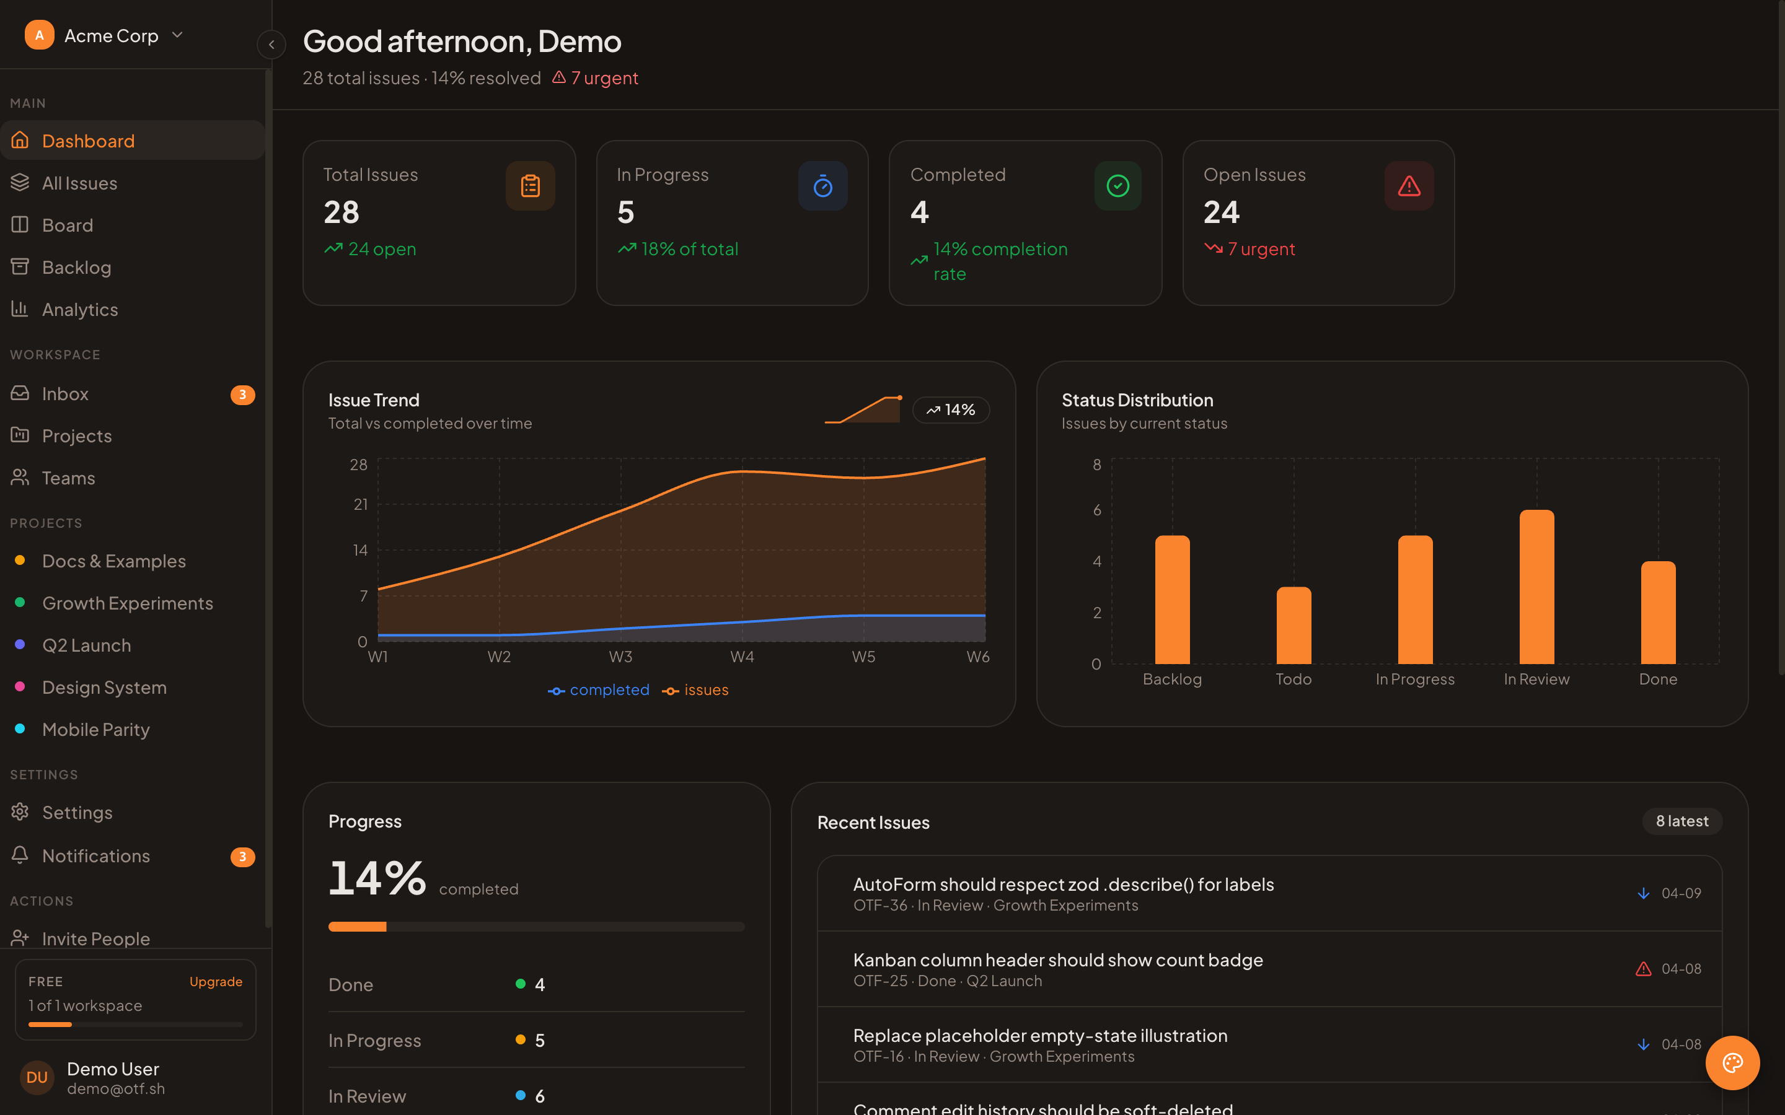The image size is (1785, 1115).
Task: Open Teams in the workspace section
Action: (133, 478)
